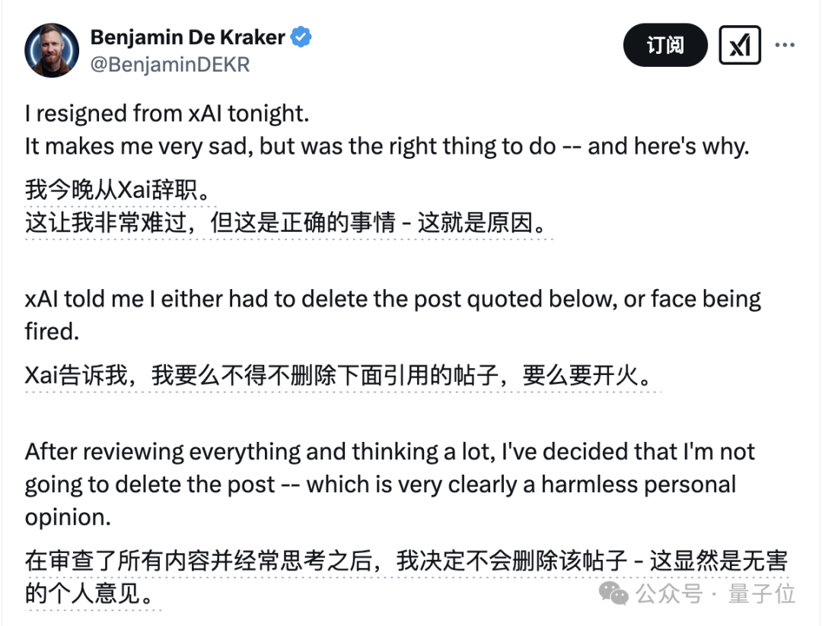Screen dimensions: 822x626
Task: Click the Benjamin De Kraker display name
Action: (x=188, y=37)
